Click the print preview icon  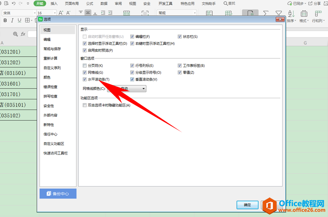pyautogui.click(x=6, y=3)
